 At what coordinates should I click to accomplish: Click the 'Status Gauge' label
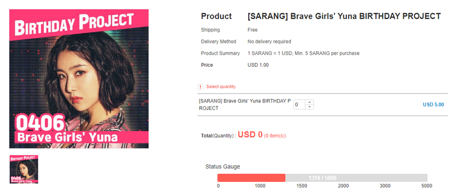click(x=222, y=166)
